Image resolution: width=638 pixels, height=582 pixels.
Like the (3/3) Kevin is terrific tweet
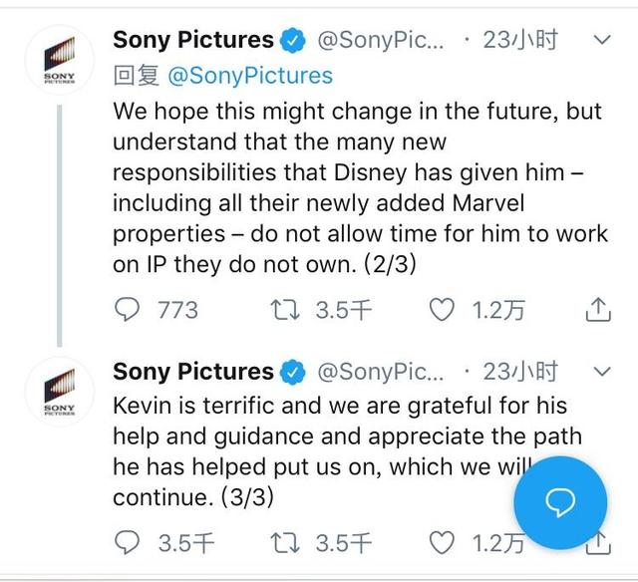coord(442,542)
